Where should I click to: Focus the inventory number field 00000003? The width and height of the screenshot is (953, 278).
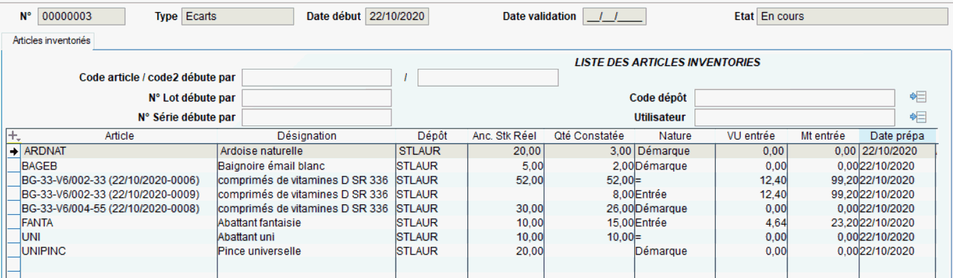(x=81, y=16)
